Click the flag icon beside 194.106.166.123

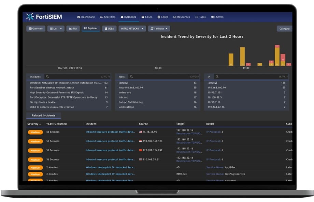pos(141,141)
